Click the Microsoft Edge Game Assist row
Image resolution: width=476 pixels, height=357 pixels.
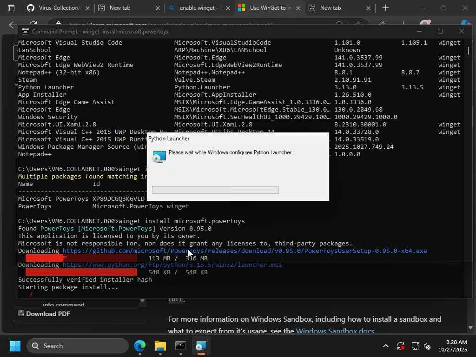click(66, 102)
